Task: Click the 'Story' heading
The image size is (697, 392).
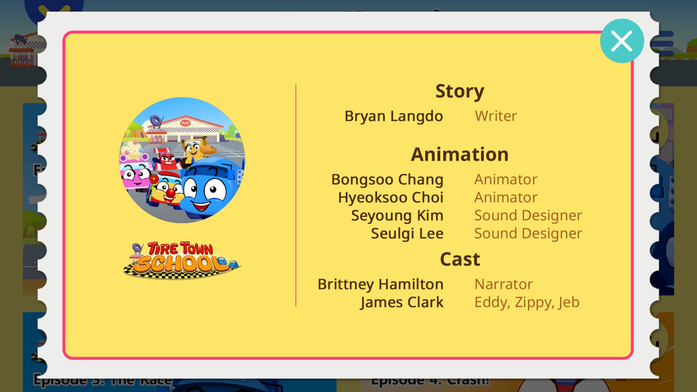Action: coord(460,91)
